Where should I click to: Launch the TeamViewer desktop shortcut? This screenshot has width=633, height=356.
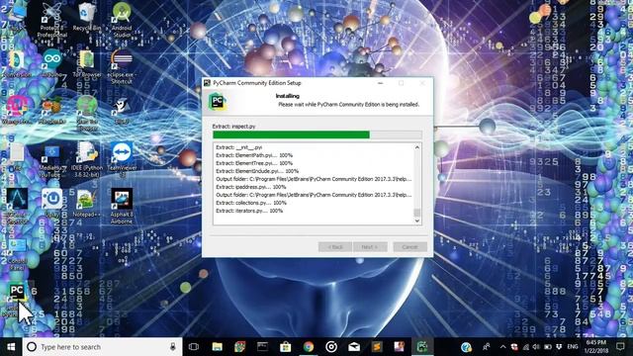pos(122,159)
